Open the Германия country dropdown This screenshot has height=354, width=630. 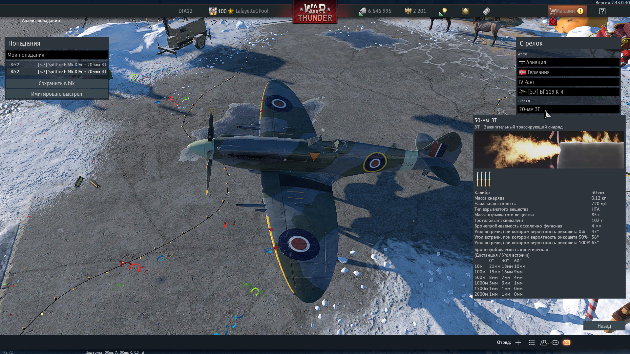point(568,72)
